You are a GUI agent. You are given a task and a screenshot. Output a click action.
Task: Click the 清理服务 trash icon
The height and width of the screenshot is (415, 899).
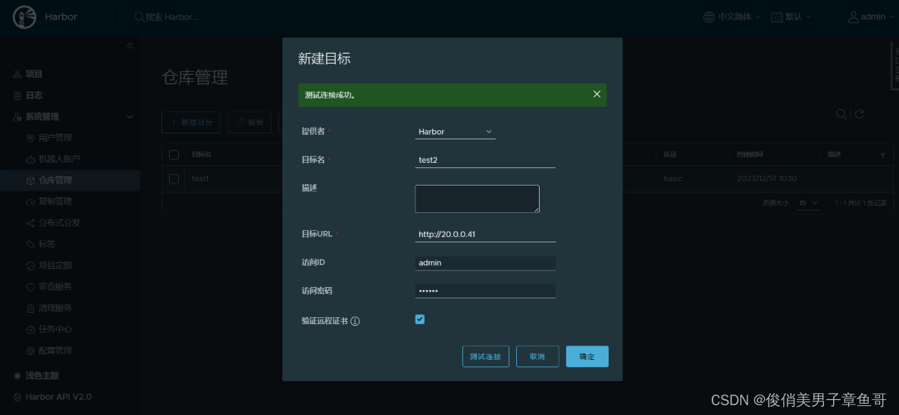point(30,308)
